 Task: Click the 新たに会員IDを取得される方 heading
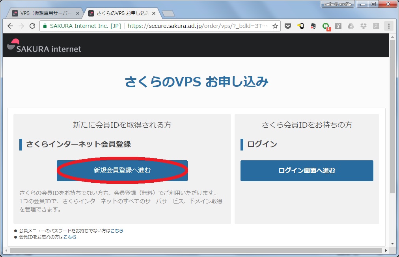point(122,125)
